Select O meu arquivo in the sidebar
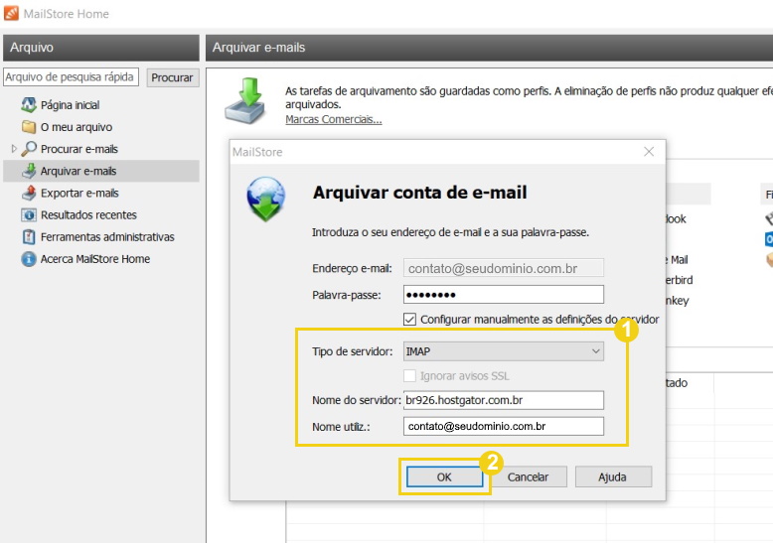Viewport: 773px width, 543px height. click(x=77, y=127)
